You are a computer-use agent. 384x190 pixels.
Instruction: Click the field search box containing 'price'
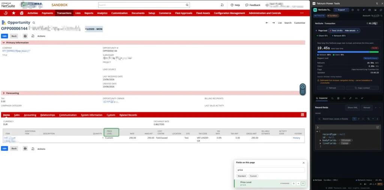click(270, 170)
